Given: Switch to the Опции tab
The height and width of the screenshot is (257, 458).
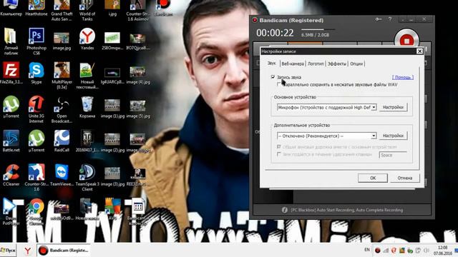Looking at the screenshot, I should [x=356, y=64].
